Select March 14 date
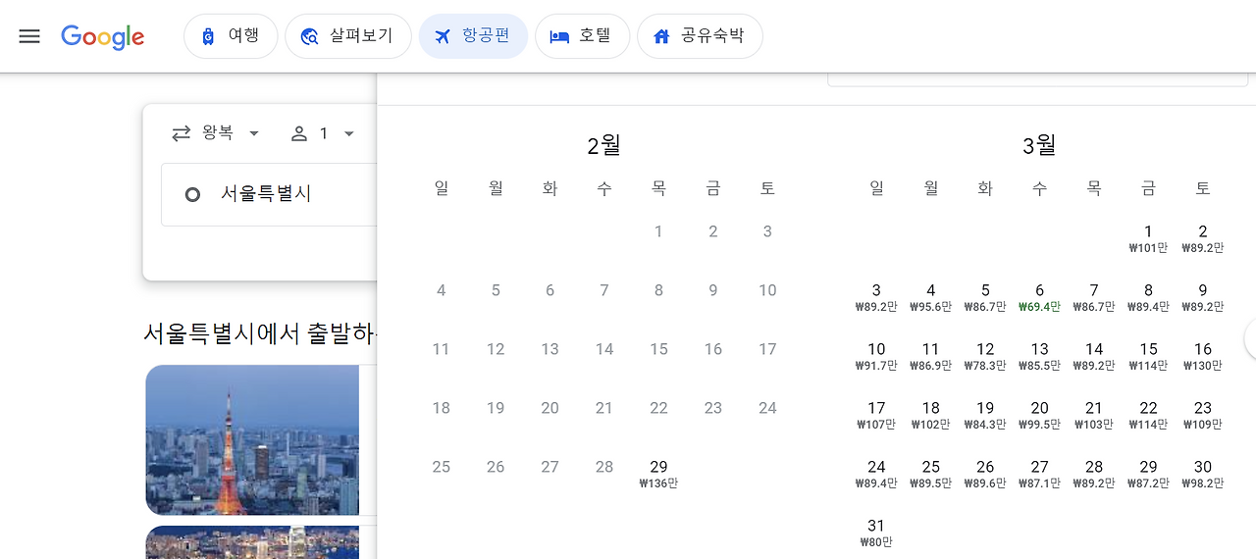The width and height of the screenshot is (1256, 559). (1094, 356)
